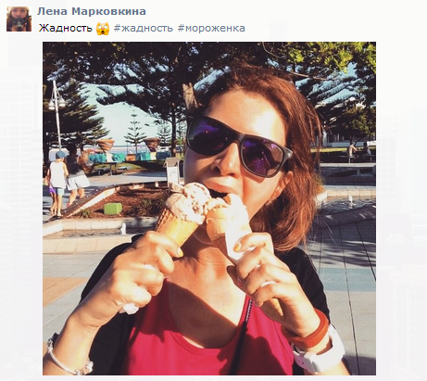
Task: Click the sign stand behind the ice cream
Action: 173,171
